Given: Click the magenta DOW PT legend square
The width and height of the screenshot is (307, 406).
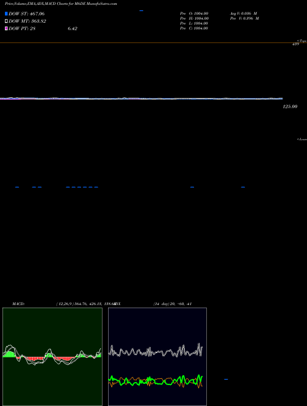Looking at the screenshot, I should (6, 28).
